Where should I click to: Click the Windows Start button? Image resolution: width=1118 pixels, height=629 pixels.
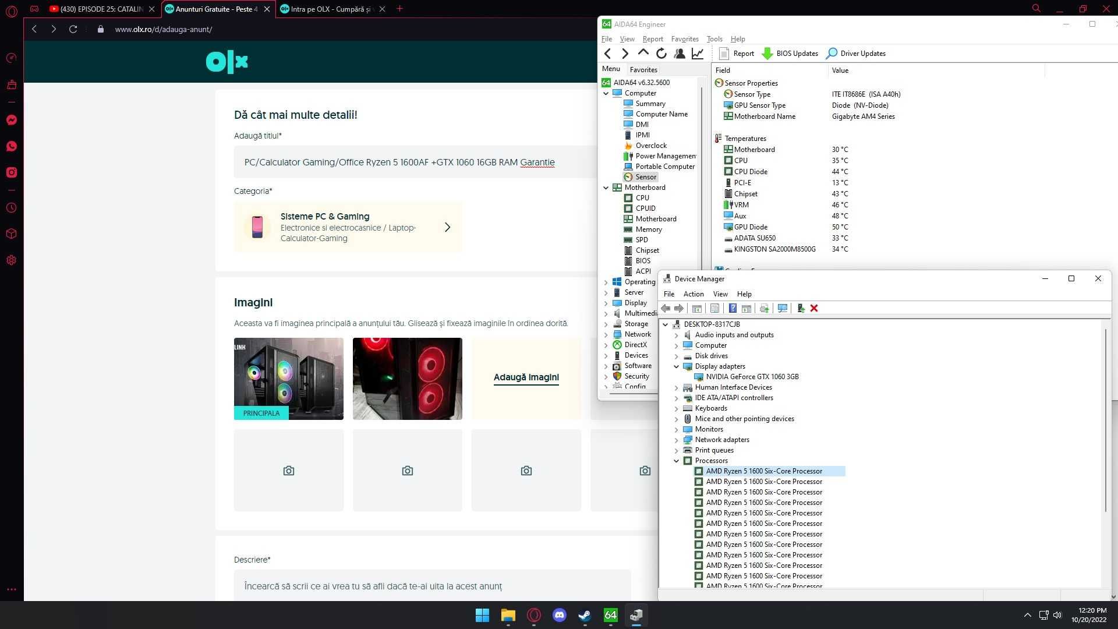(x=482, y=615)
